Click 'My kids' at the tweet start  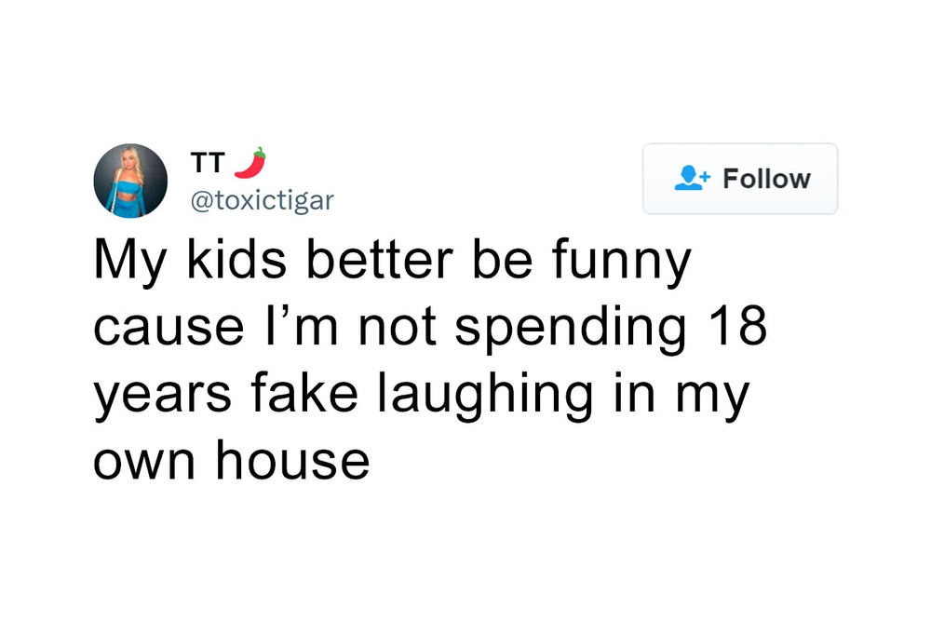tap(172, 261)
